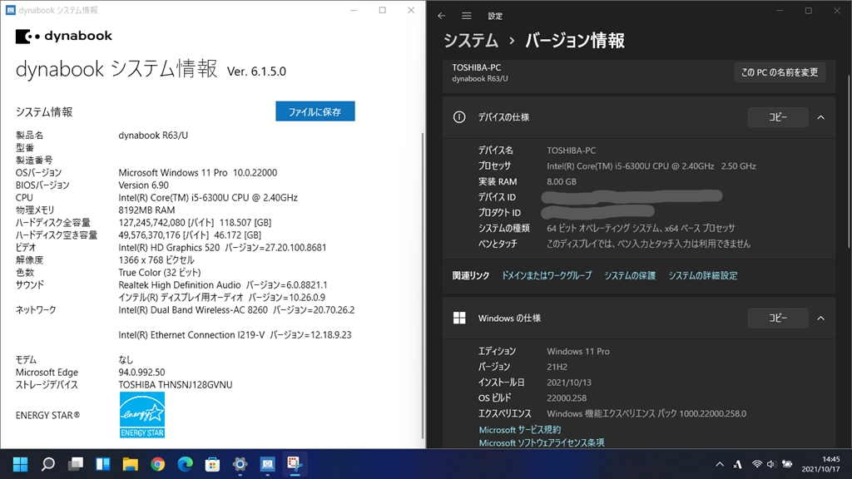
Task: Open the Settings hamburger navigation menu
Action: click(466, 16)
